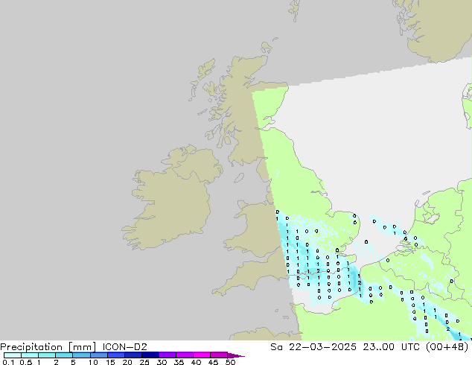Image resolution: width=472 pixels, height=365 pixels.
Task: Click the '0.5' legend scale value
Action: tap(26, 362)
